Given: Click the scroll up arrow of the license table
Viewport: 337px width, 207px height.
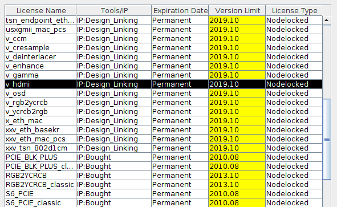Looking at the screenshot, I should pyautogui.click(x=327, y=20).
